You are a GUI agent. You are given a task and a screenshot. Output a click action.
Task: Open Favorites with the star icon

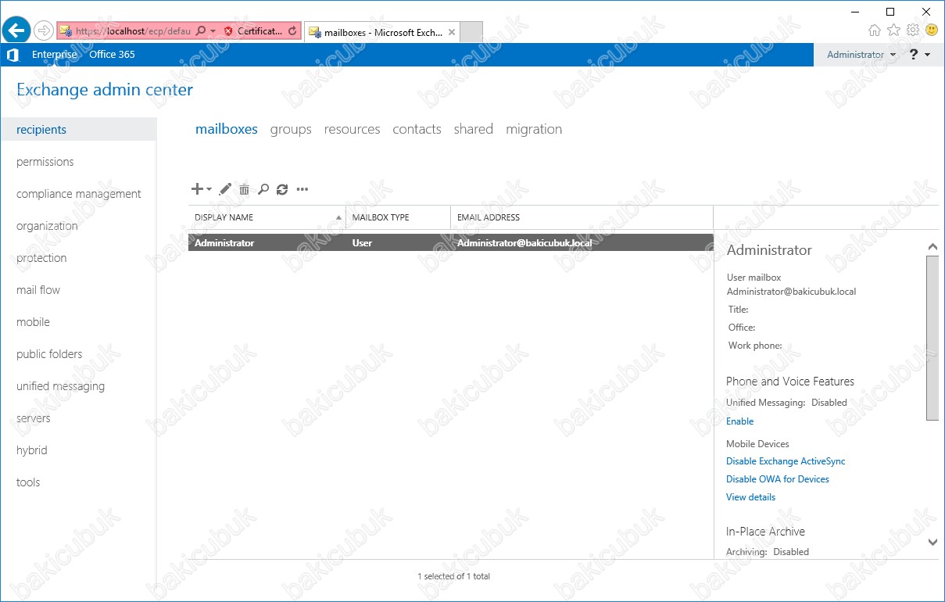coord(893,30)
